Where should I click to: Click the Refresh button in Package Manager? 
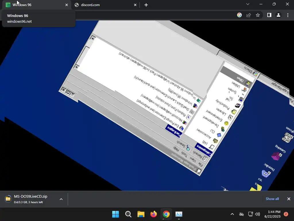(200, 155)
